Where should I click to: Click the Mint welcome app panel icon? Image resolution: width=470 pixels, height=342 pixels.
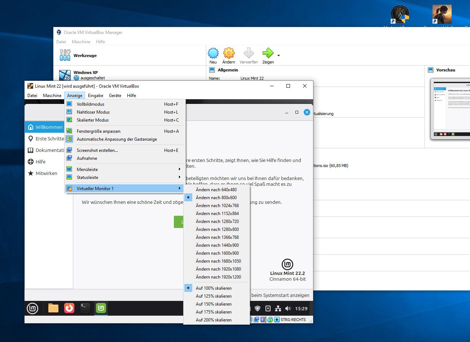[x=101, y=308]
